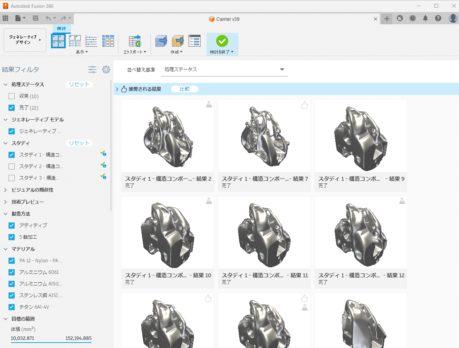This screenshot has height=348, width=459.
Task: Open the エクスポート menu
Action: point(135,52)
